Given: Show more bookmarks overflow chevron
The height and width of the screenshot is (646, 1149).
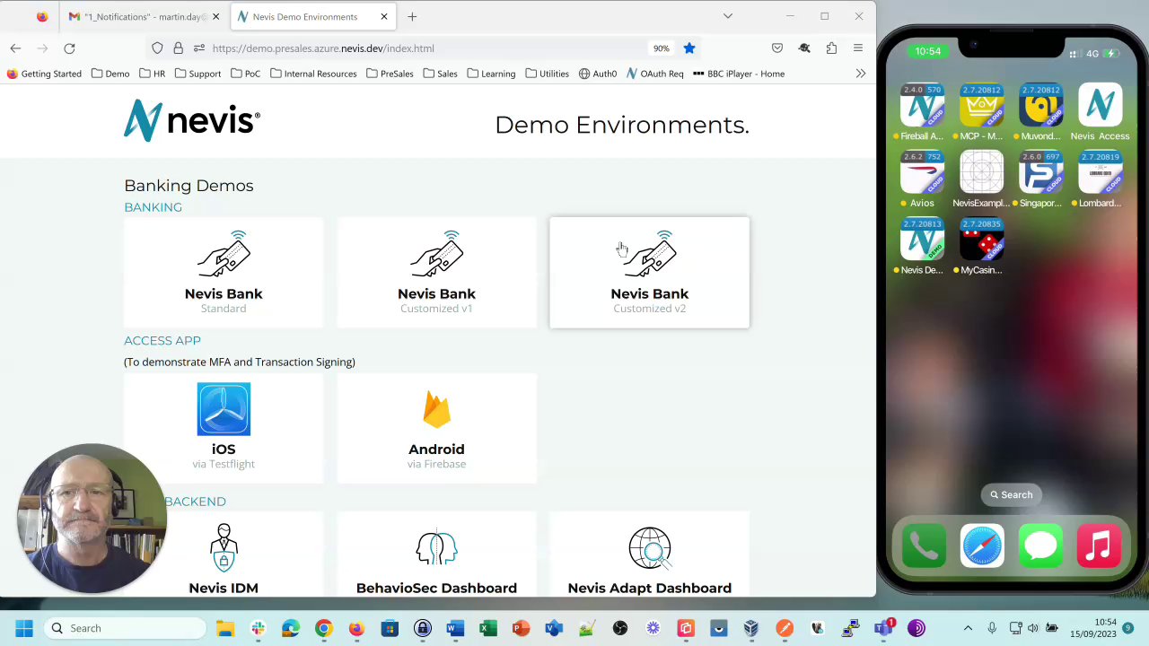Looking at the screenshot, I should coord(860,74).
